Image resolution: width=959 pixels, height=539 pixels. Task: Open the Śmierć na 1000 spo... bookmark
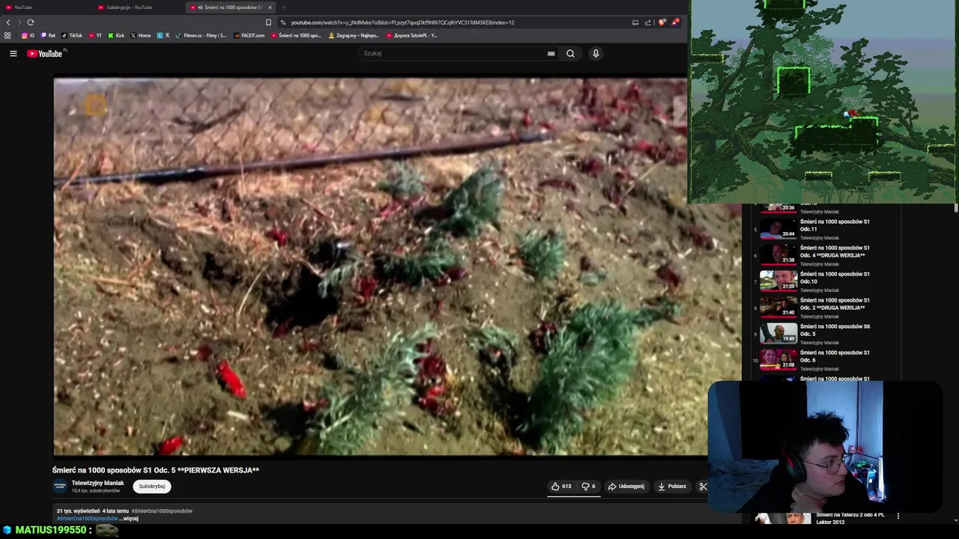[297, 35]
